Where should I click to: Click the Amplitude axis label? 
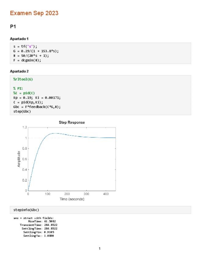click(x=19, y=159)
